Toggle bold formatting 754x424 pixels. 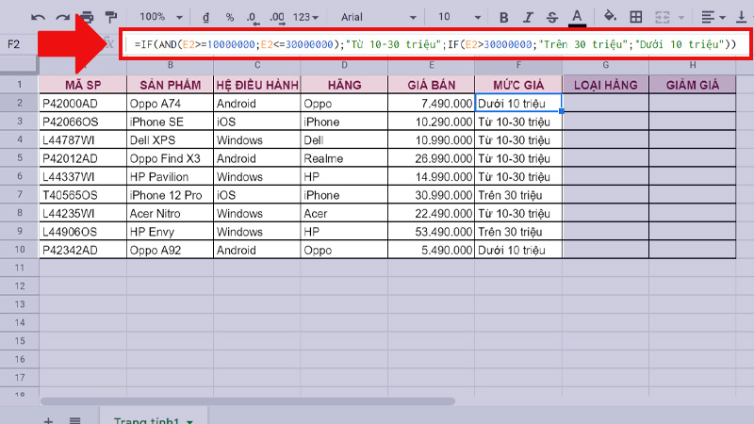[503, 17]
